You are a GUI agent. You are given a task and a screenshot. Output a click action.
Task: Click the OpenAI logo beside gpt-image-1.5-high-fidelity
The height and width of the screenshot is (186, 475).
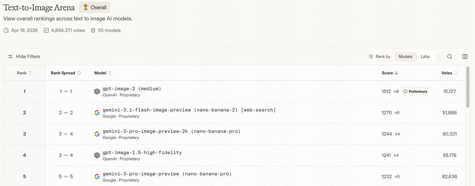point(97,155)
